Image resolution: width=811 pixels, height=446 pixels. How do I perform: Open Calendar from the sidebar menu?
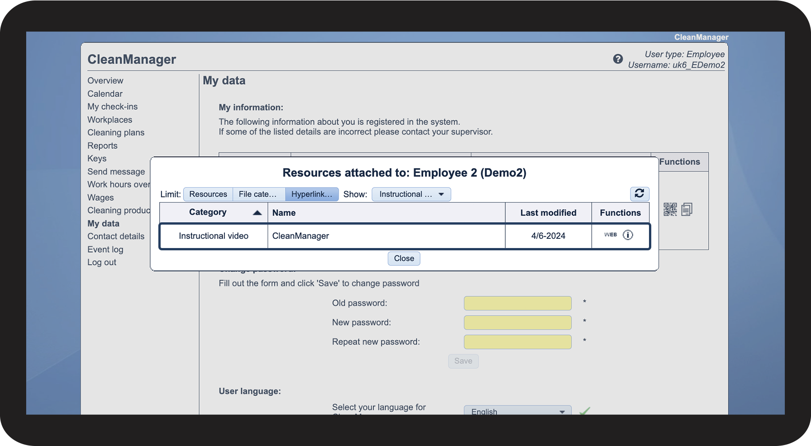[x=105, y=94]
